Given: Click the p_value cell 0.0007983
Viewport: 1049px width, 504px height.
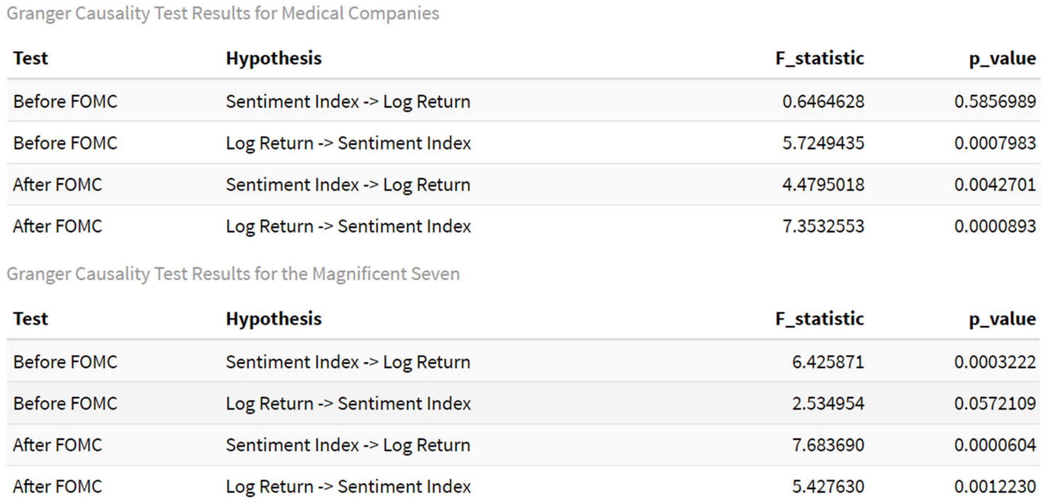Looking at the screenshot, I should [995, 143].
